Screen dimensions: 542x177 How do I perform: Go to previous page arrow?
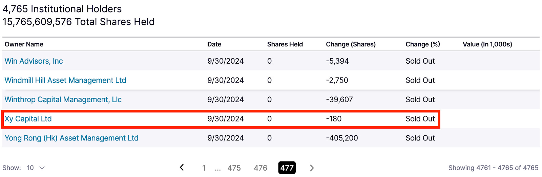coord(182,168)
